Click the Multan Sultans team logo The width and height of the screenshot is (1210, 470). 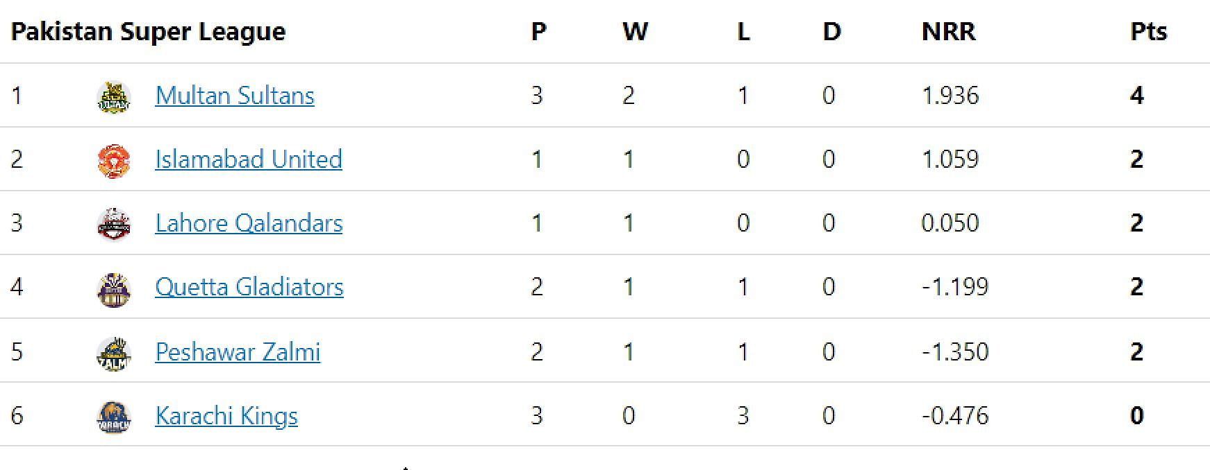[x=113, y=96]
